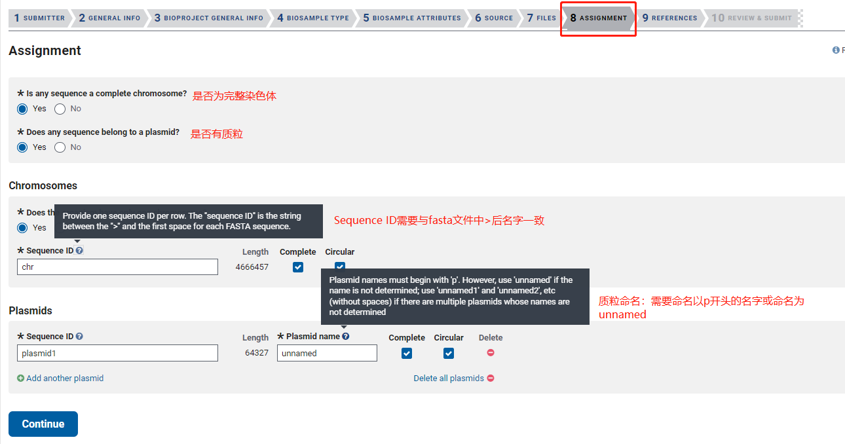The height and width of the screenshot is (444, 845).
Task: Go to step 3 BioProject General Info
Action: [x=209, y=18]
